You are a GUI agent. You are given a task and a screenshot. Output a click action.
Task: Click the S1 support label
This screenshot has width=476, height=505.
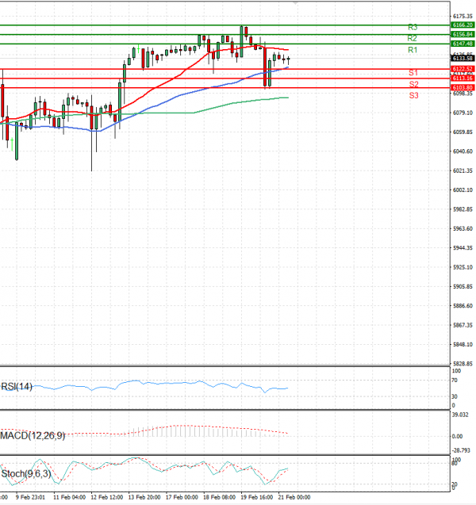point(413,73)
